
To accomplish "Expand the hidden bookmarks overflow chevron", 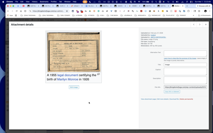I will click(x=193, y=15).
